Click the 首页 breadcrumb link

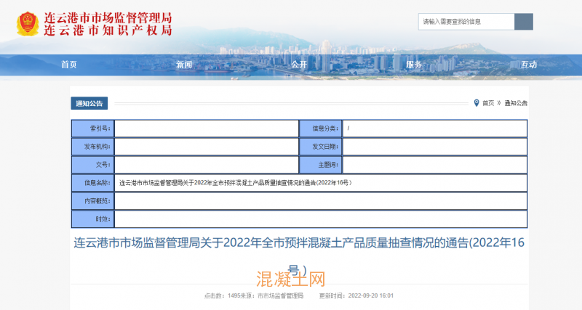(488, 103)
